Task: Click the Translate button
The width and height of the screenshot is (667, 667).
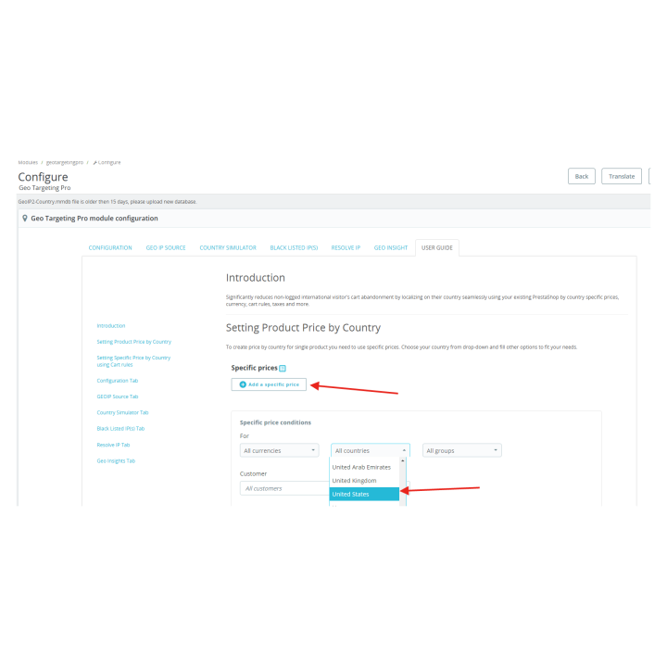Action: tap(621, 176)
